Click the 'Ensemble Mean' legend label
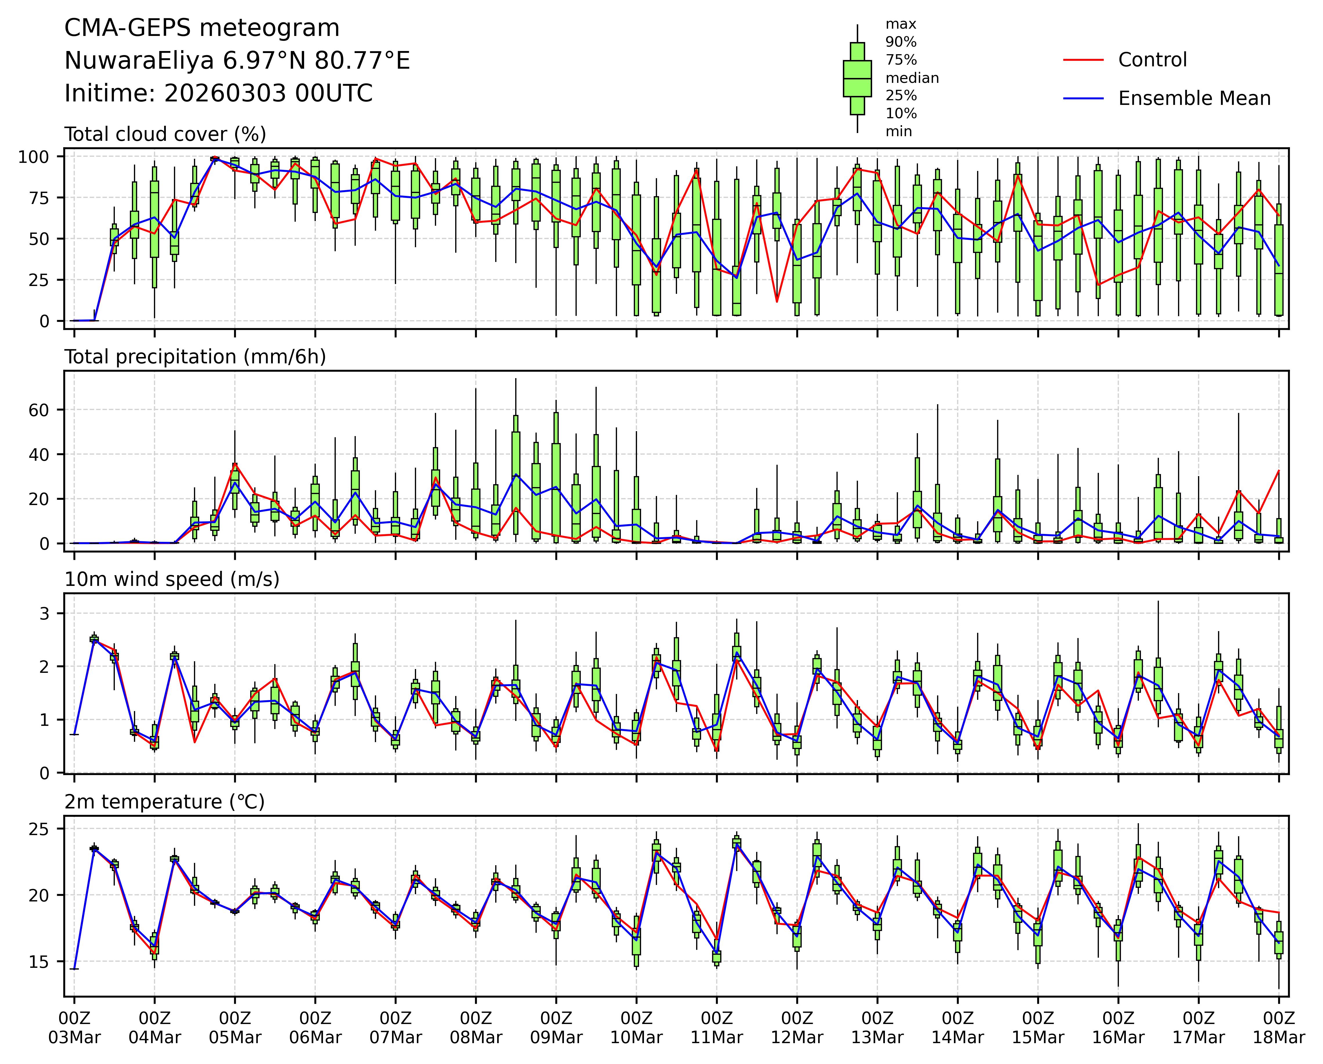Image resolution: width=1323 pixels, height=1064 pixels. [x=1194, y=99]
